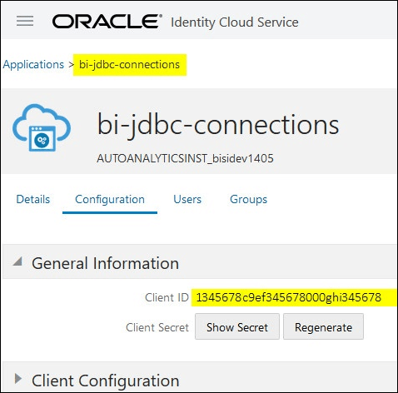The image size is (398, 393).
Task: Expand the Client Configuration section triangle
Action: coord(18,378)
